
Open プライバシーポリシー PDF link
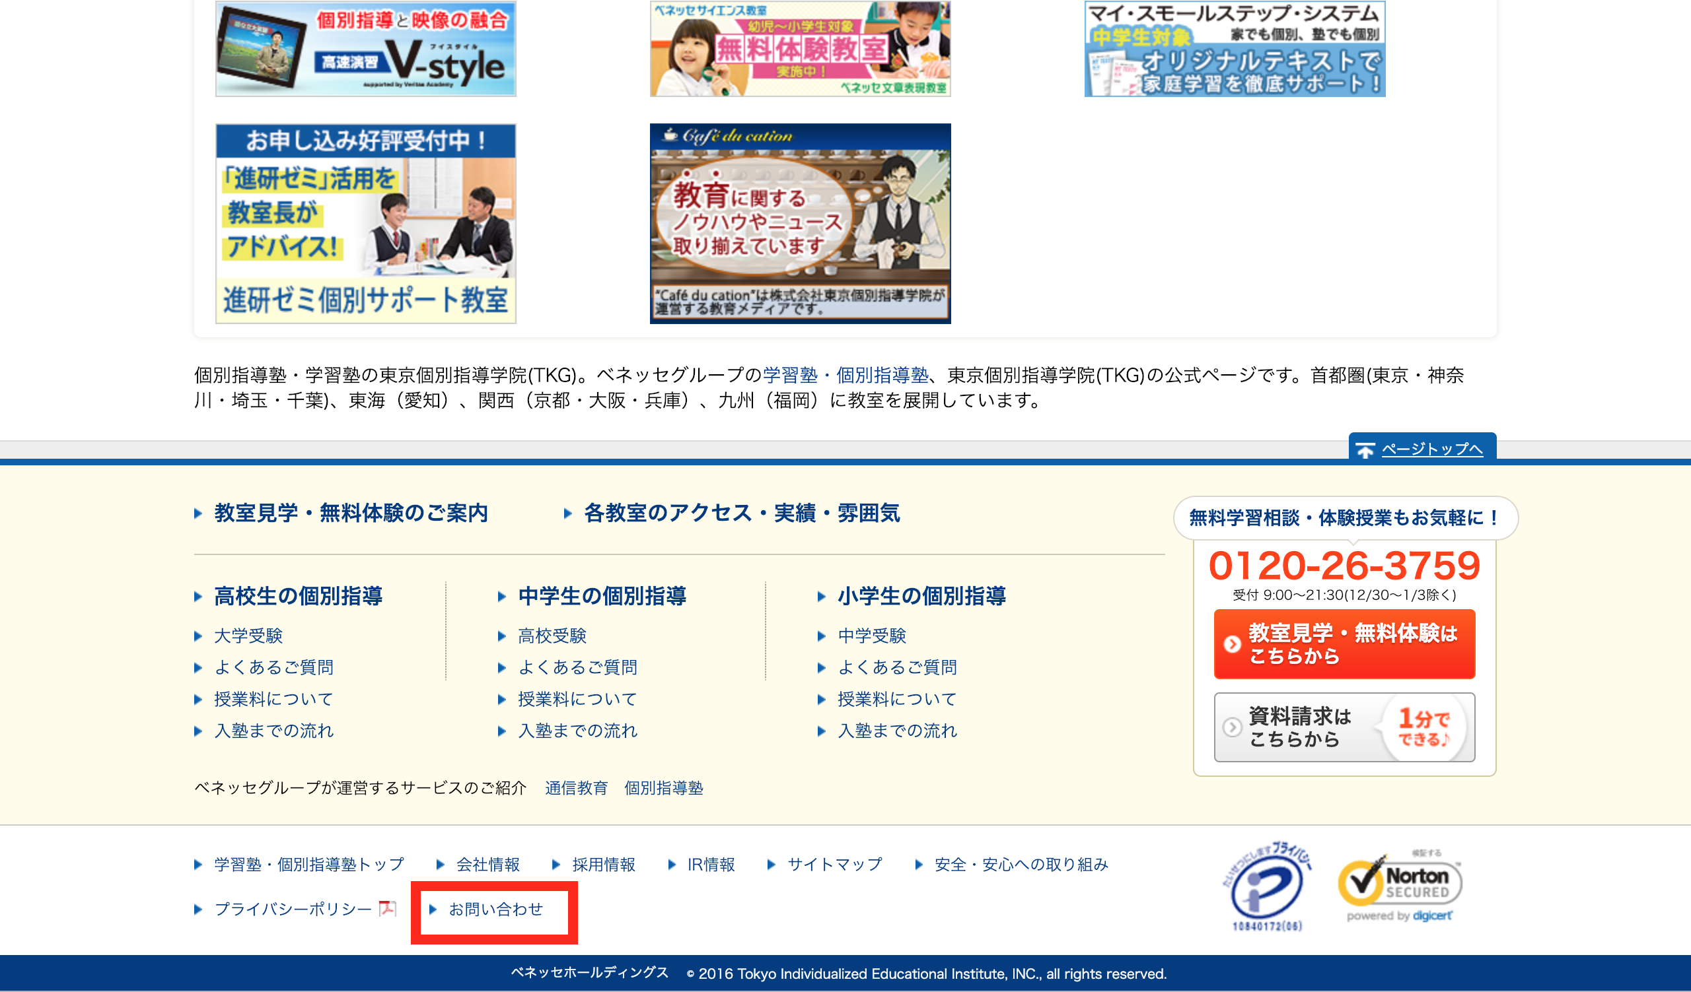[293, 909]
